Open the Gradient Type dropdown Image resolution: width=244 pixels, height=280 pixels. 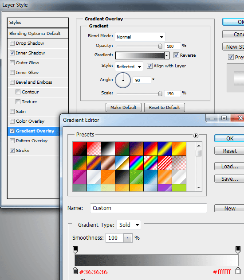(129, 225)
